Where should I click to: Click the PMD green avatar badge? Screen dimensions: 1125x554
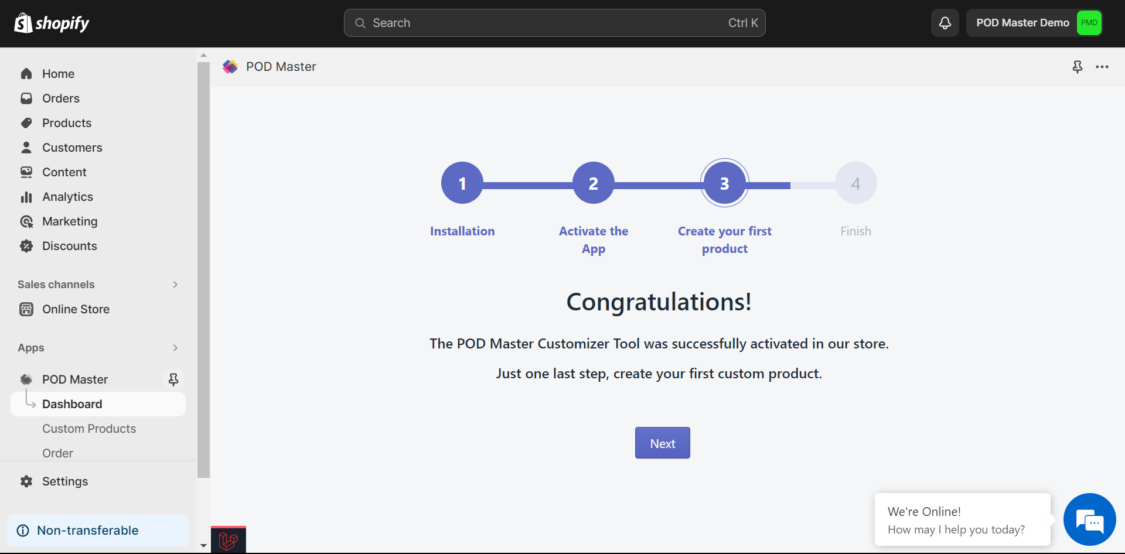tap(1089, 23)
